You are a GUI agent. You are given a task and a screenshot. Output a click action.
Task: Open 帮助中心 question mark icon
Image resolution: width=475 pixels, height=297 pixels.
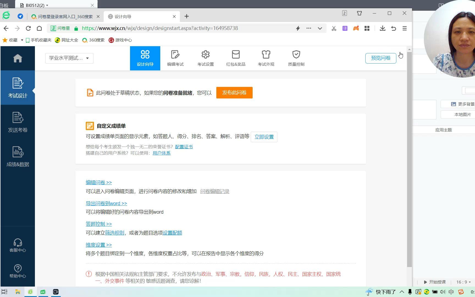[x=18, y=271]
